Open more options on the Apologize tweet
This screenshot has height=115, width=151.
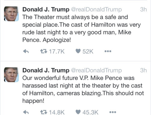(108, 51)
